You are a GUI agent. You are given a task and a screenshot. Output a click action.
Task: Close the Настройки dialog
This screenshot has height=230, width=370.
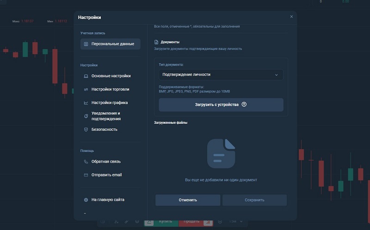(291, 17)
